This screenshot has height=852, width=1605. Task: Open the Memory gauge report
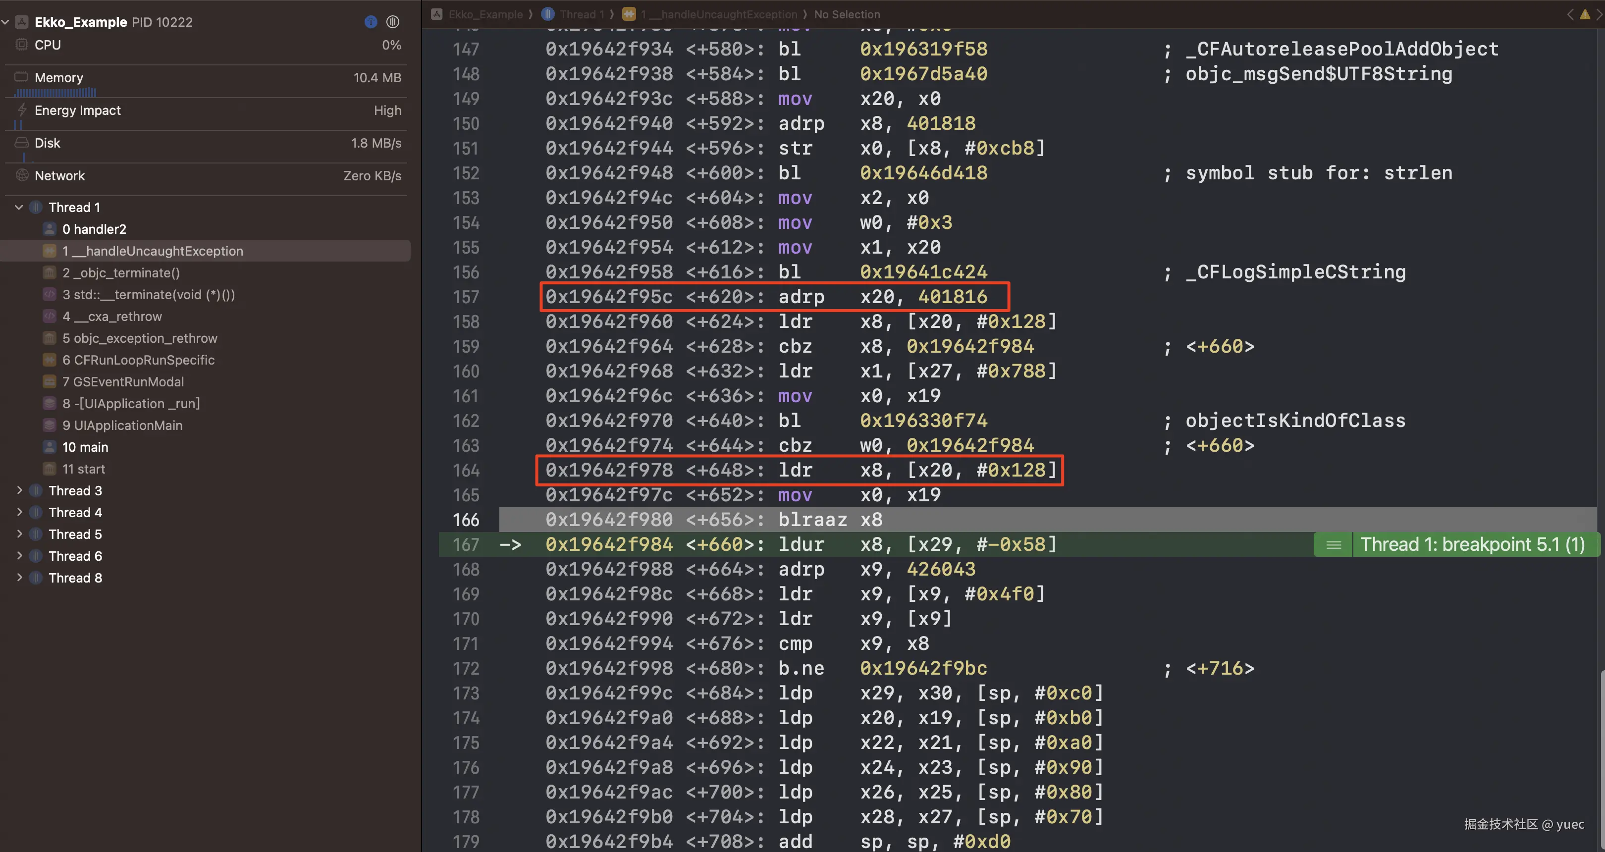pos(206,78)
